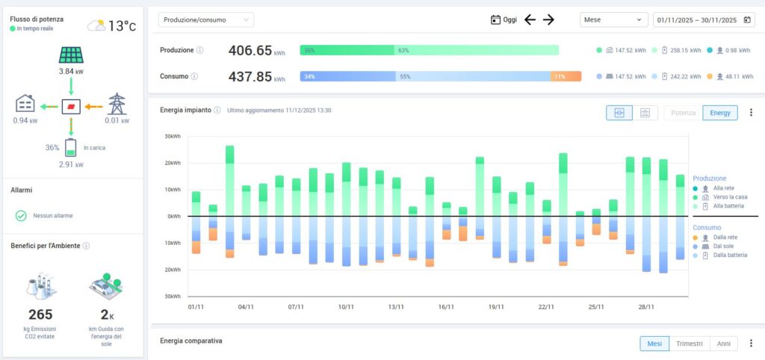Go to previous period with left arrow

click(530, 20)
